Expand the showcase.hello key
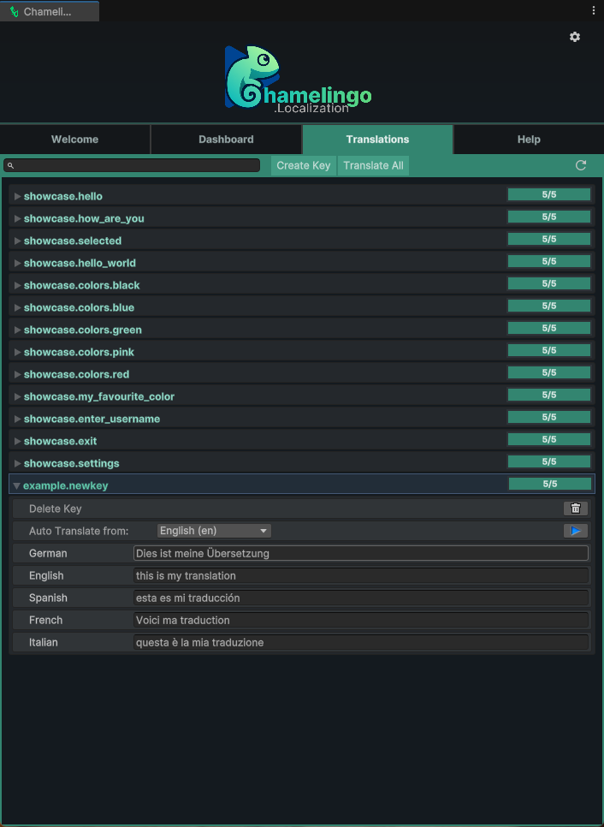Screen dimensions: 604x827 17,196
